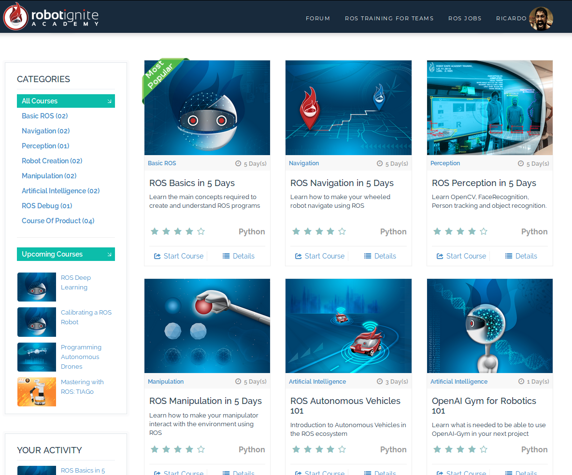Screen dimensions: 572x475
Task: Click clock icon on ROS Navigation card
Action: coord(380,163)
